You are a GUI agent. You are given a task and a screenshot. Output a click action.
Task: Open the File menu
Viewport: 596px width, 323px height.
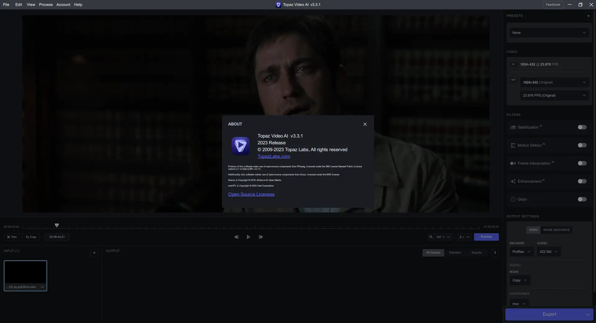pos(6,5)
